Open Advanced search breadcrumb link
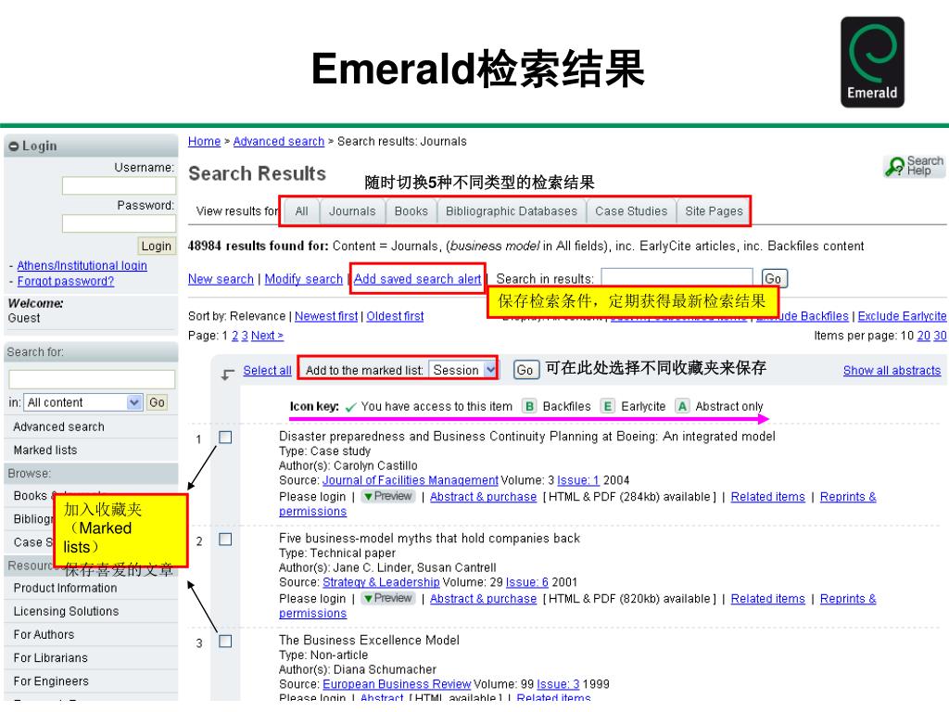 click(x=278, y=141)
